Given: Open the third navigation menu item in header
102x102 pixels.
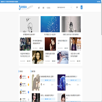Looking at the screenshot, I should click(x=48, y=8).
